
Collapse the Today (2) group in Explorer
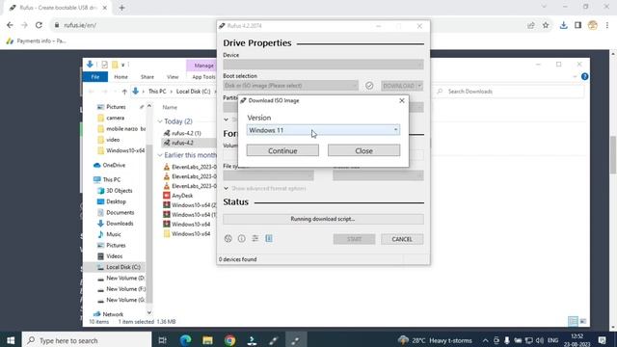pos(160,121)
